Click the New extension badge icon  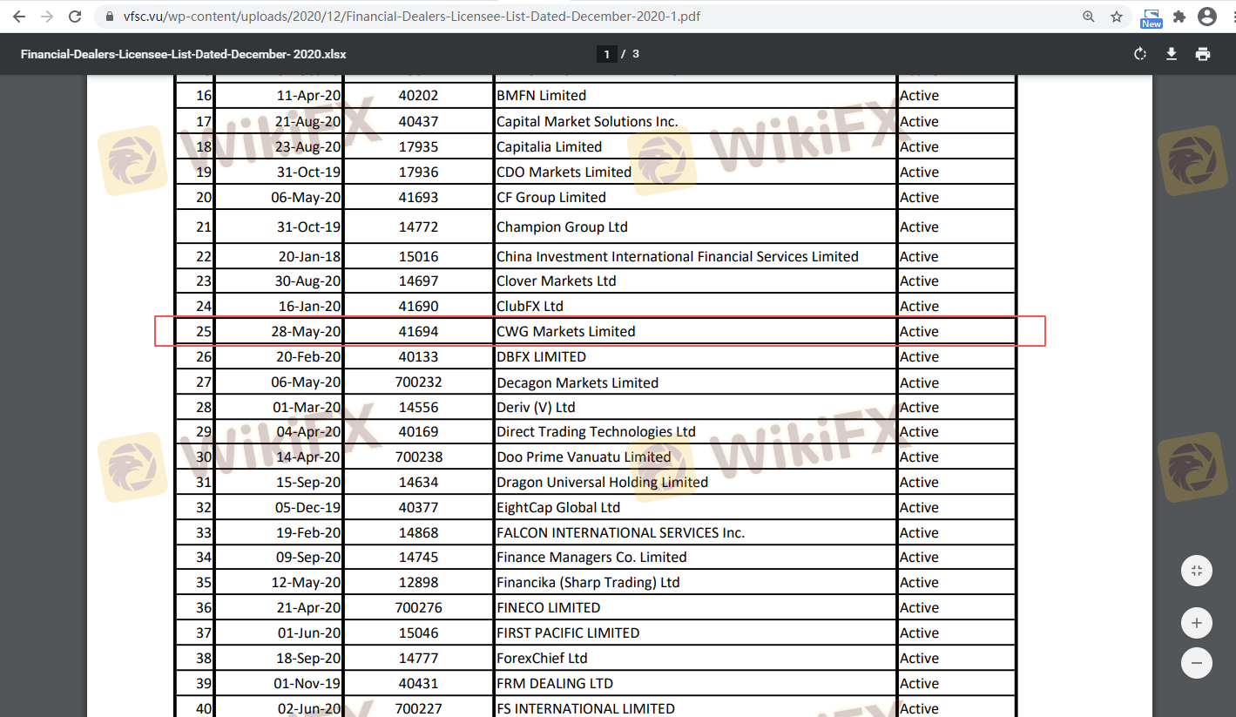(x=1151, y=17)
